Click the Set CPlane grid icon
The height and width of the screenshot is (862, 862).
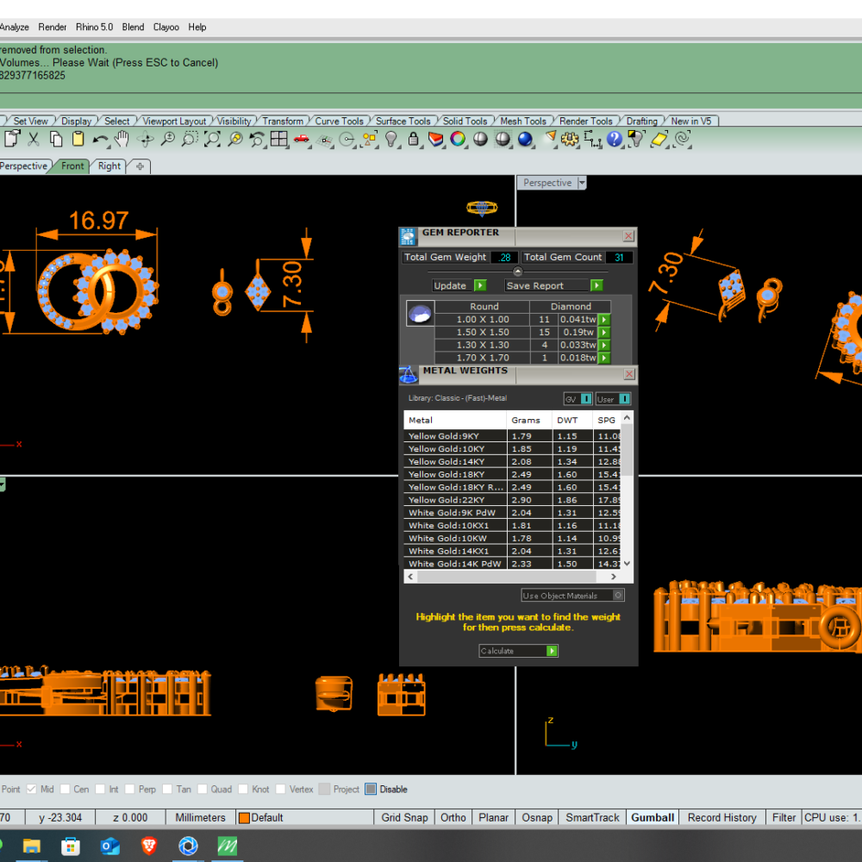[324, 141]
